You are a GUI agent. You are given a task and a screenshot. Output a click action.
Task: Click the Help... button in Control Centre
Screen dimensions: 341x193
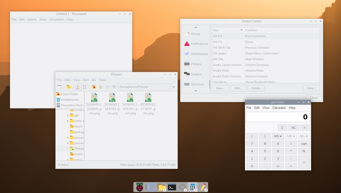tap(311, 88)
